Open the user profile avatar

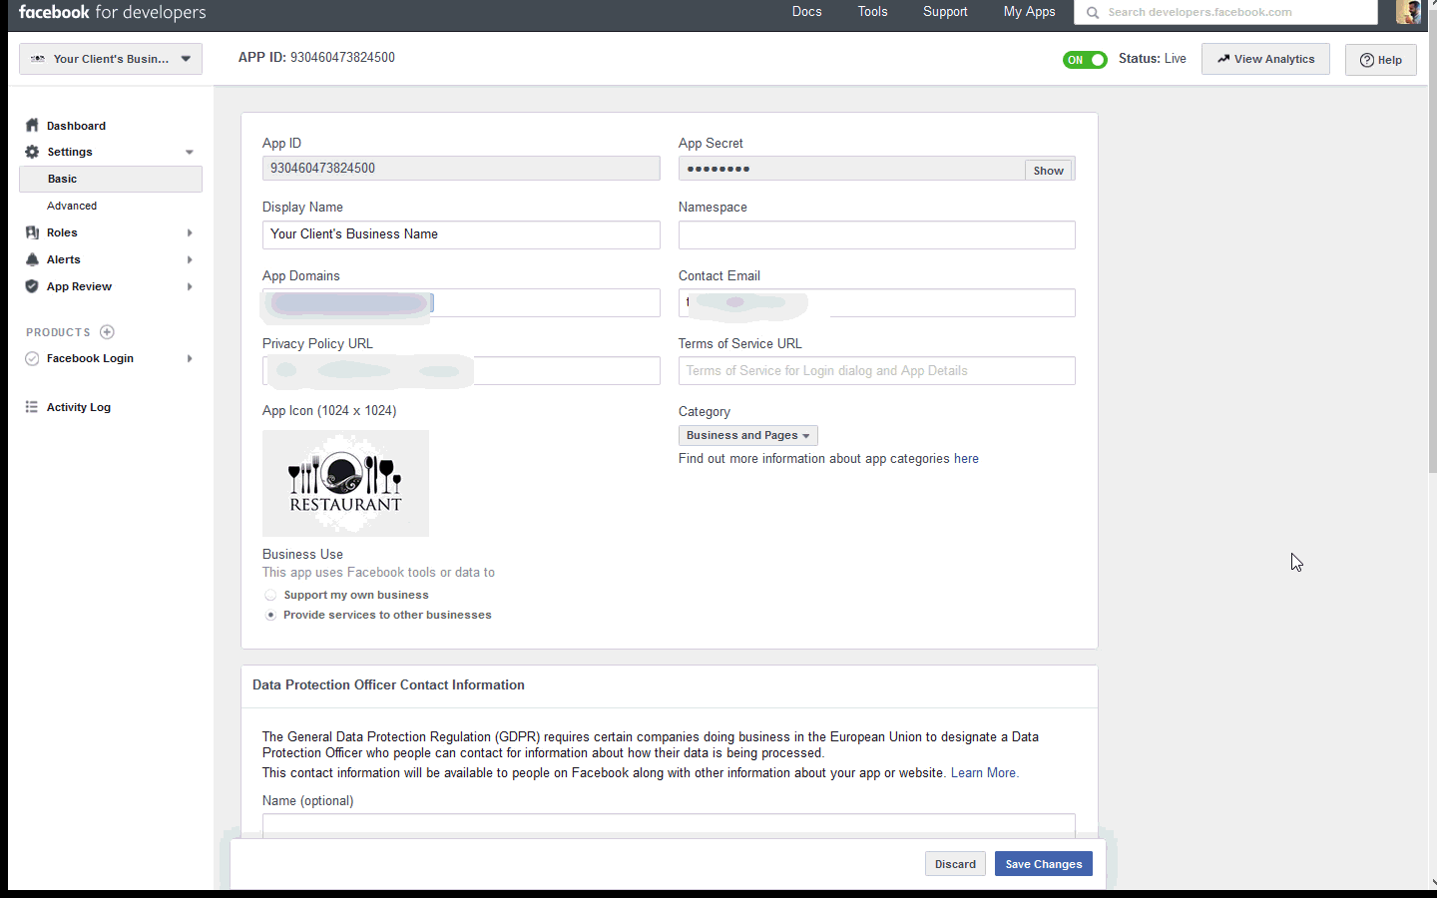coord(1408,12)
